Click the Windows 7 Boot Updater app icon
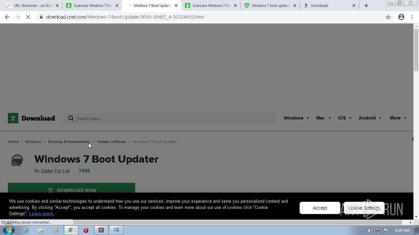 click(x=17, y=160)
